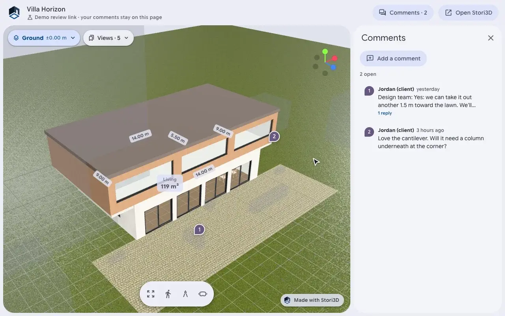
Task: Click the Demo review link notice text
Action: (x=98, y=17)
